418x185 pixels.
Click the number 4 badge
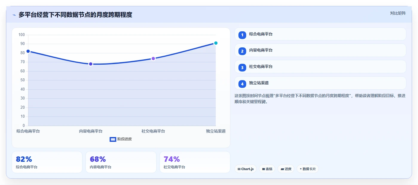(x=242, y=84)
